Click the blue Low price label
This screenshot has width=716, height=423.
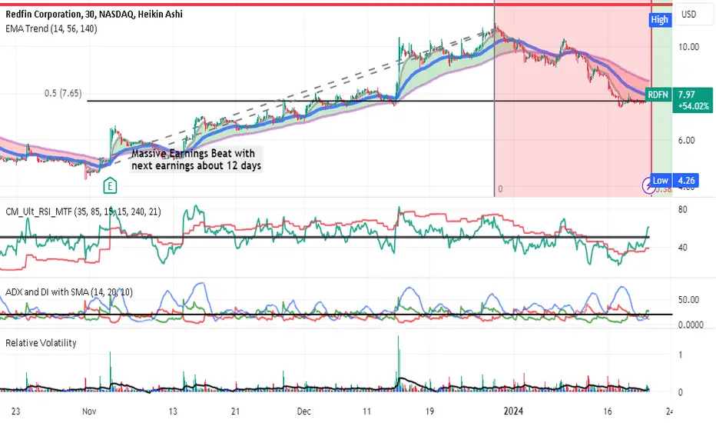coord(660,181)
